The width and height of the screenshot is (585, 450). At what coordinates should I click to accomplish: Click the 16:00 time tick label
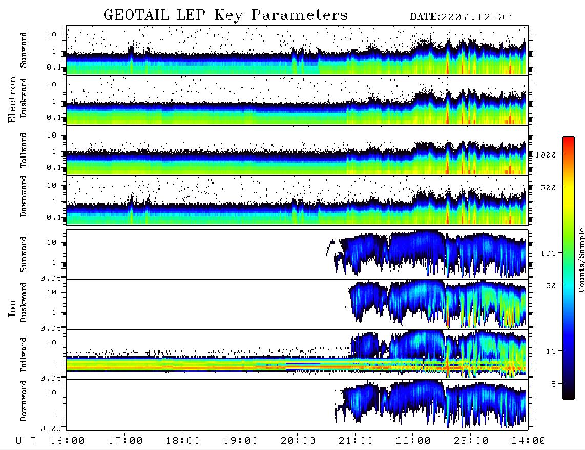tap(68, 441)
